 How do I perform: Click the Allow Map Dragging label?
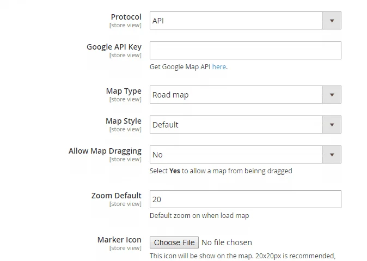pyautogui.click(x=105, y=151)
